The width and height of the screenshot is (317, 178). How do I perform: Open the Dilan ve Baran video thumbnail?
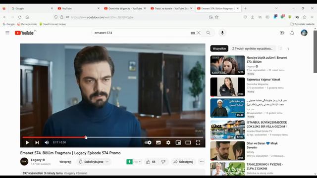(x=227, y=151)
